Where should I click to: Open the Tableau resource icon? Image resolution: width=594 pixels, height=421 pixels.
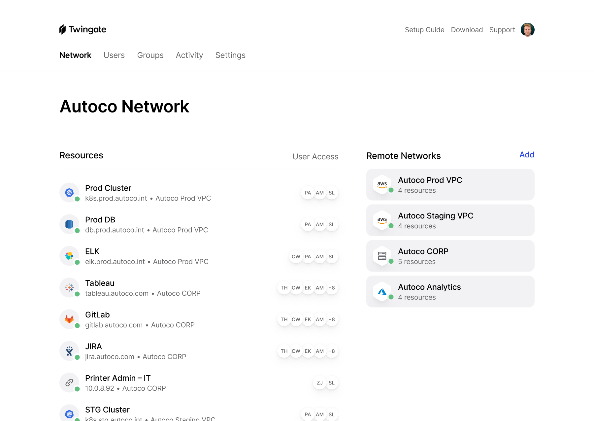click(x=69, y=287)
